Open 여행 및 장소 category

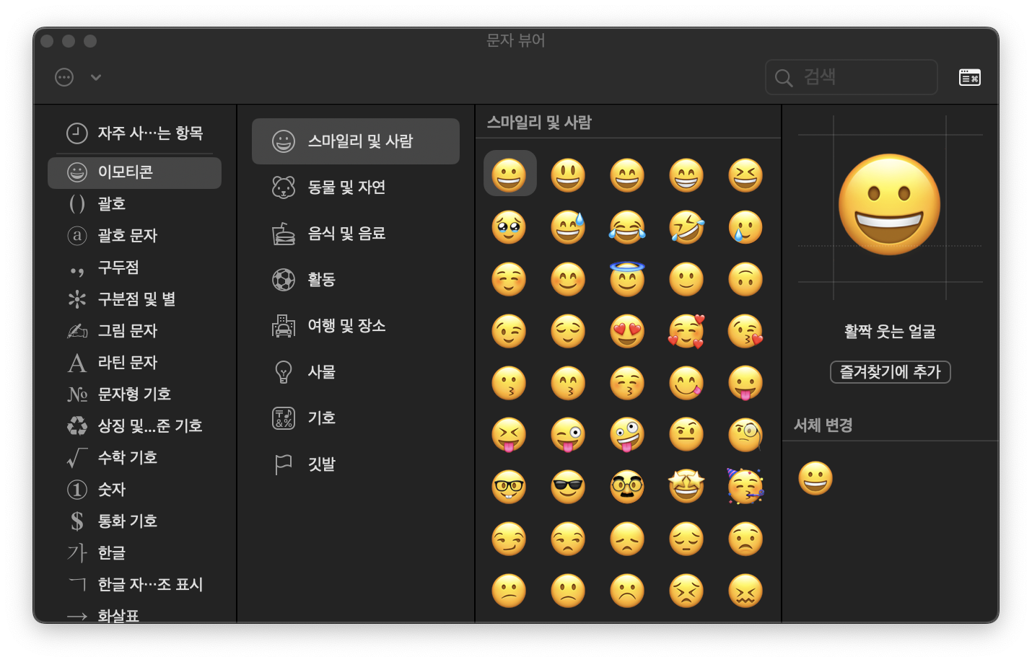point(356,326)
